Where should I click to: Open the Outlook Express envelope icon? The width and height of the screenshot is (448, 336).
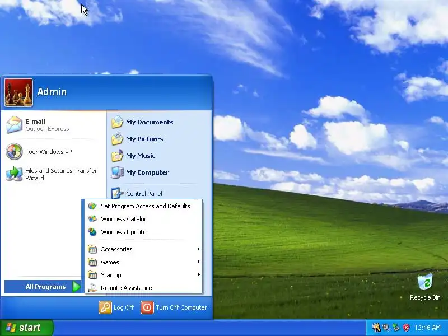14,124
